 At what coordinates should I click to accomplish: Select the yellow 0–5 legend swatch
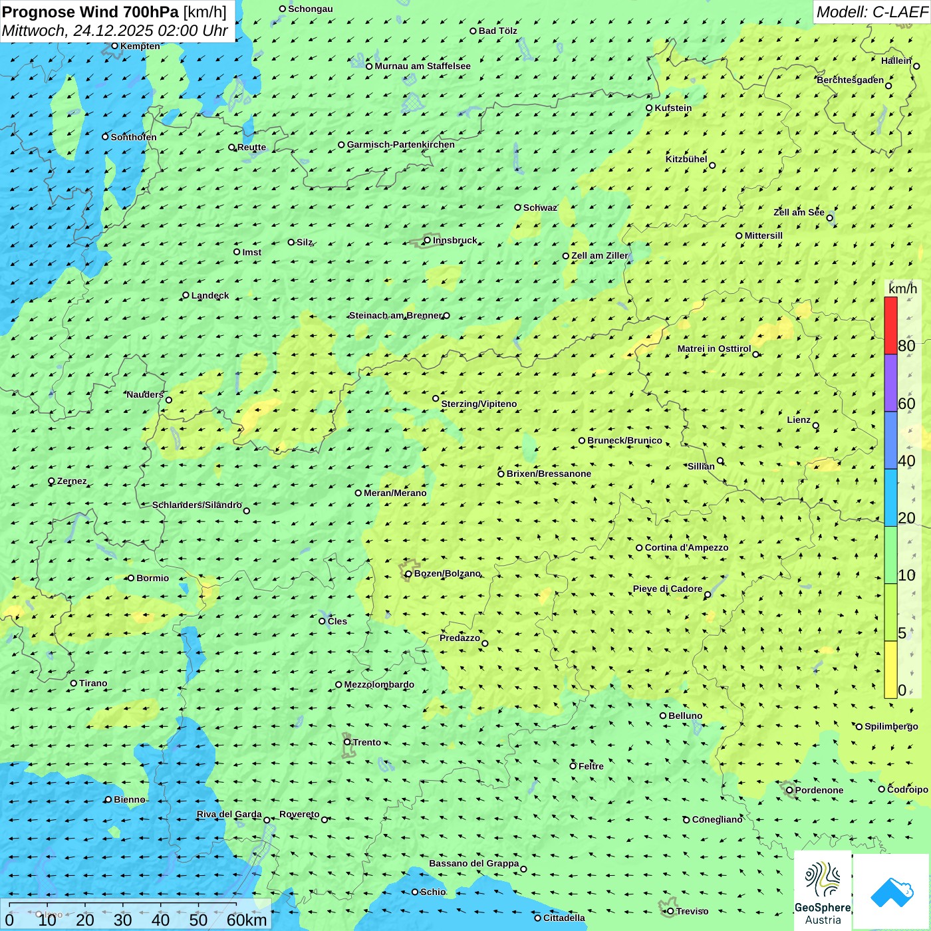pos(890,670)
